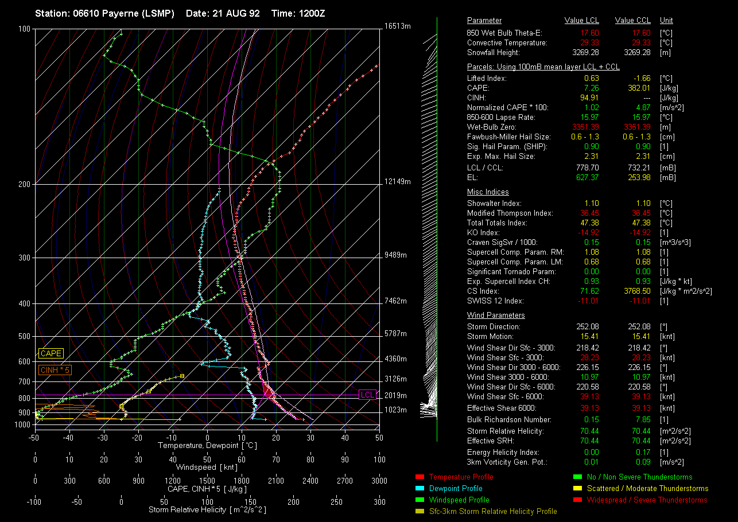Screen dimensions: 738x522
Task: Click the red Temperature Profile legend swatch
Action: click(x=419, y=477)
